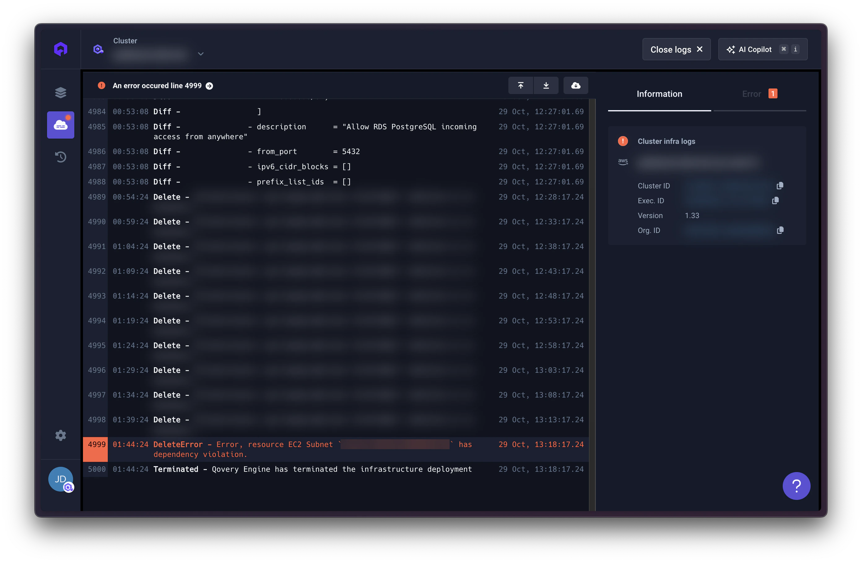Copy the Exec. ID using its copy icon

(775, 200)
